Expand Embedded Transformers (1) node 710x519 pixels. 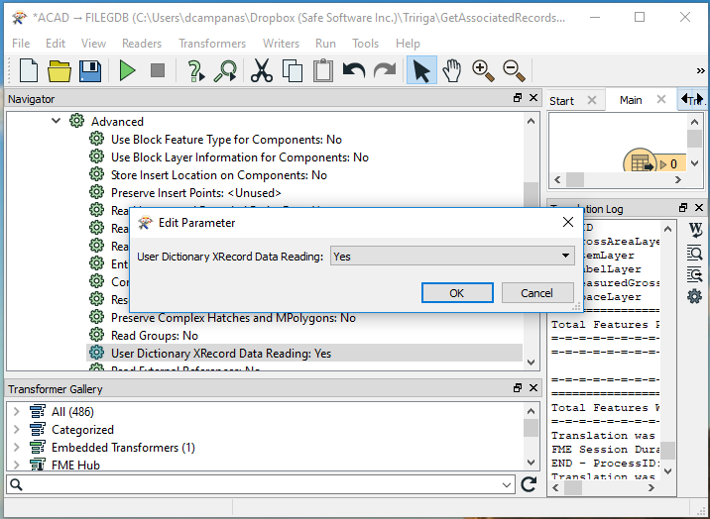coord(17,447)
